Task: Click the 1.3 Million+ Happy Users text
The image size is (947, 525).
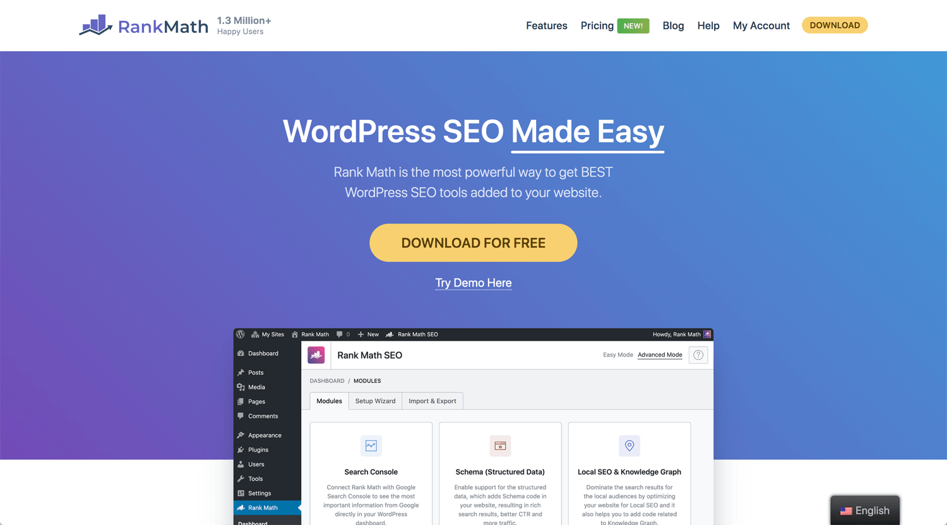Action: click(x=244, y=26)
